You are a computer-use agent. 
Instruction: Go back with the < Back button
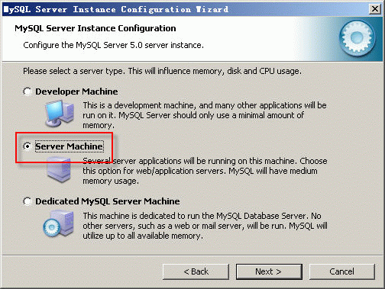click(196, 271)
